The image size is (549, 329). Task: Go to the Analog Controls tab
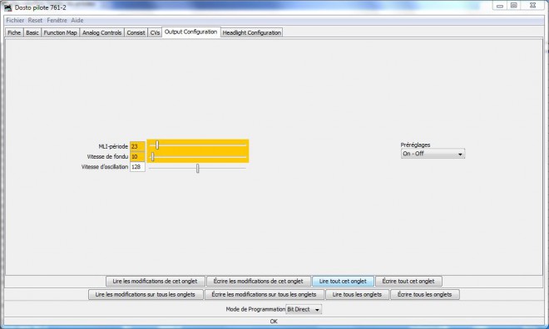tap(101, 32)
